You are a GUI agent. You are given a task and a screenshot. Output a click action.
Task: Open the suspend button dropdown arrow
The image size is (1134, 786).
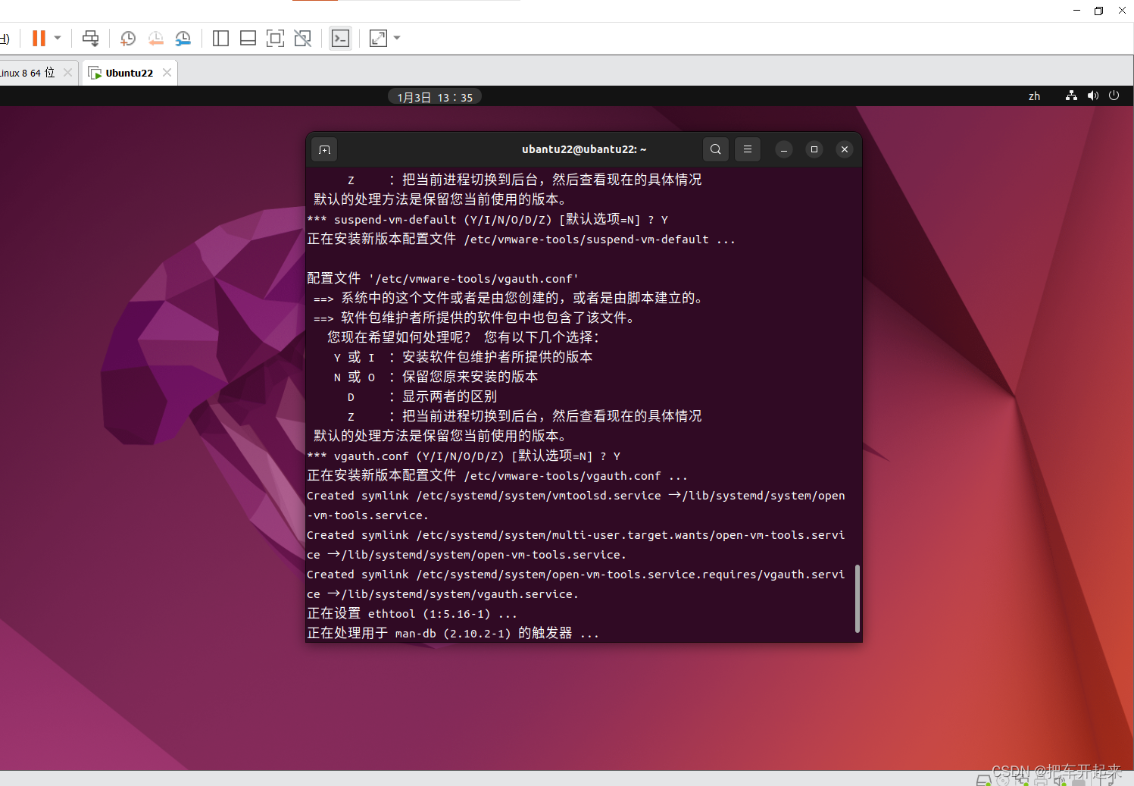pos(57,38)
